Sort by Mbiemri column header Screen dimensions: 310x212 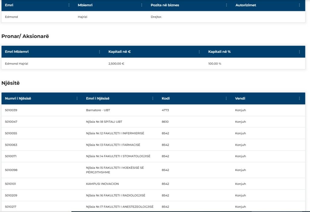coord(85,5)
